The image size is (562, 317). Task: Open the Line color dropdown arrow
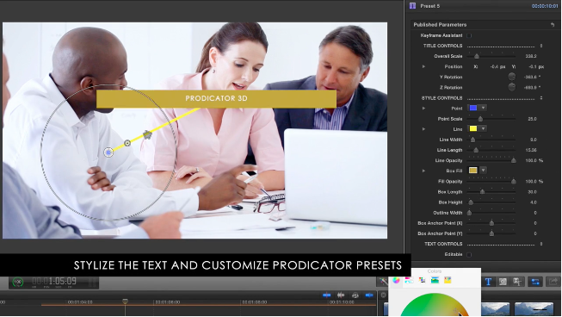(483, 128)
